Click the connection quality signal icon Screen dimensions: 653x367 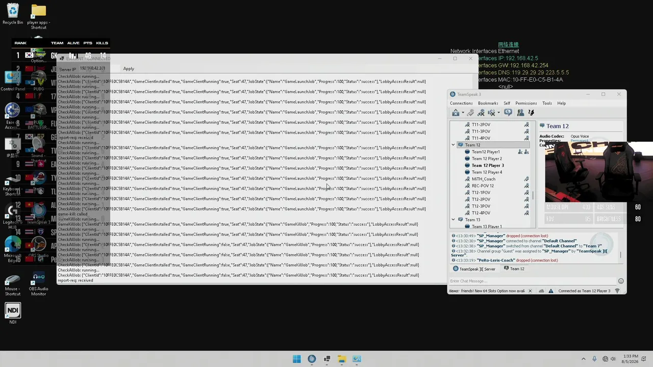(617, 291)
